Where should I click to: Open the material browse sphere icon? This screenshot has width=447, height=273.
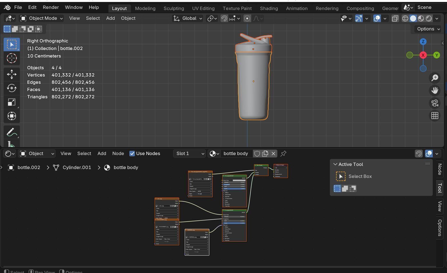click(x=214, y=153)
